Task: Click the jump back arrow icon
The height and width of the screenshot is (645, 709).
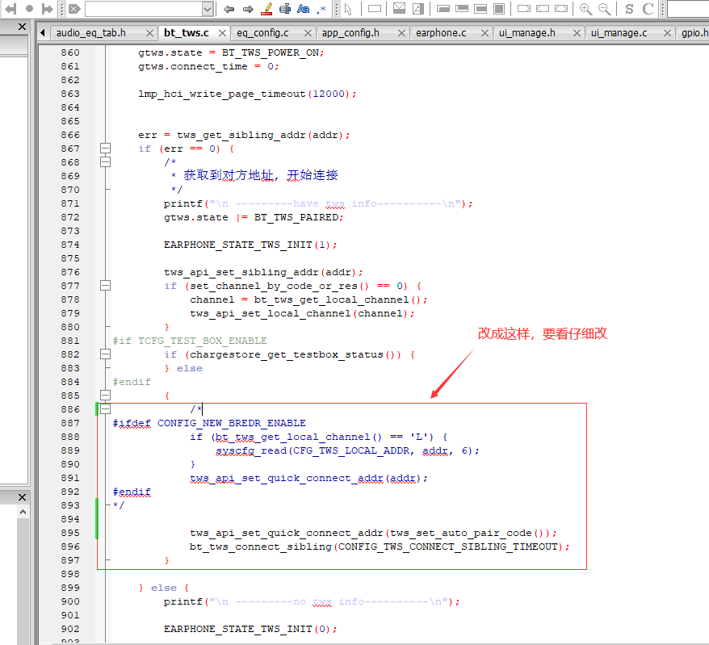Action: click(x=10, y=9)
